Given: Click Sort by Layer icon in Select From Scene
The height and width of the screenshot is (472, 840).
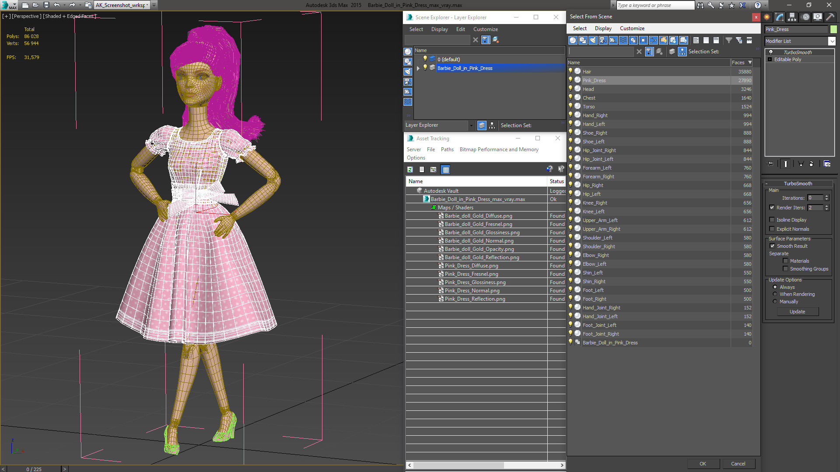Looking at the screenshot, I should (672, 52).
